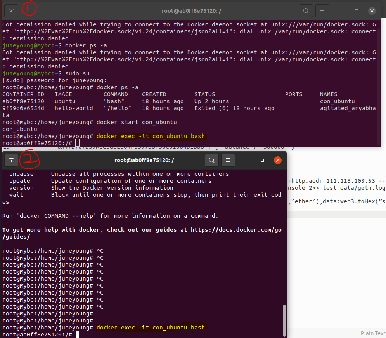The width and height of the screenshot is (386, 338).
Task: Click the 'hello-world' image name
Action: point(74,108)
